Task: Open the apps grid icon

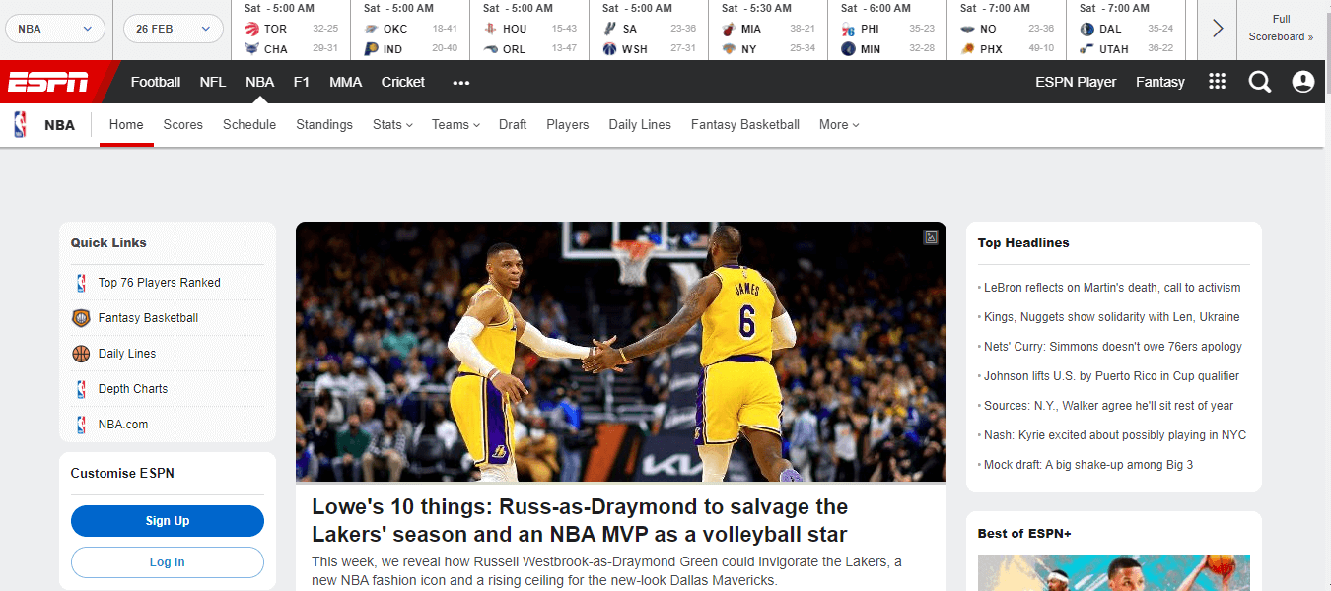Action: coord(1218,82)
